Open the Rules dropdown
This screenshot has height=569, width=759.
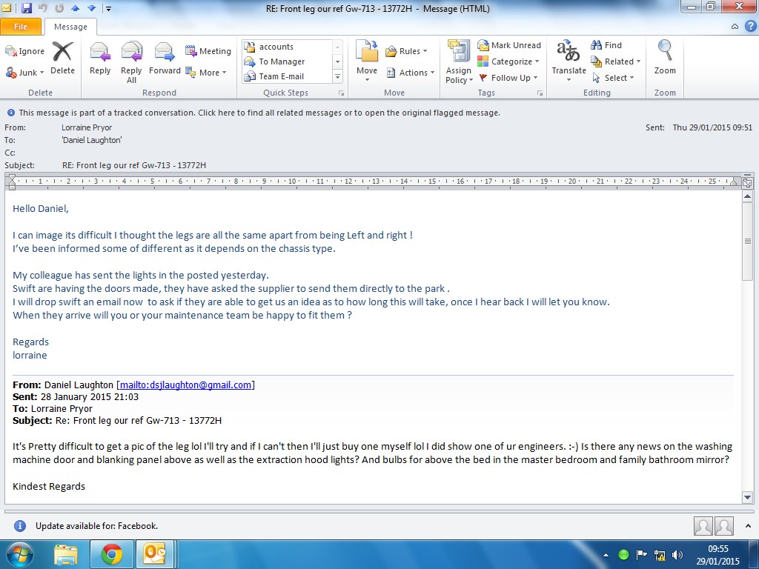(x=406, y=51)
